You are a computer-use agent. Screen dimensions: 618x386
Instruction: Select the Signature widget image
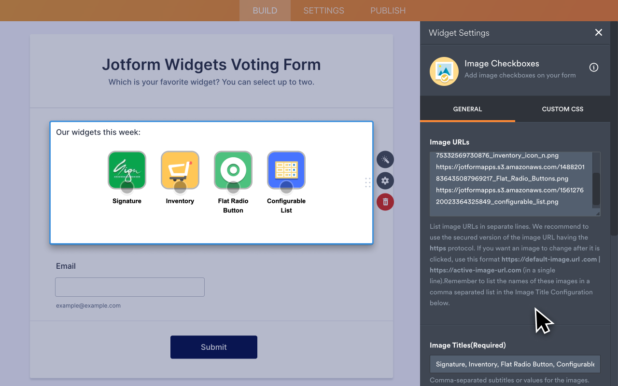pos(127,170)
